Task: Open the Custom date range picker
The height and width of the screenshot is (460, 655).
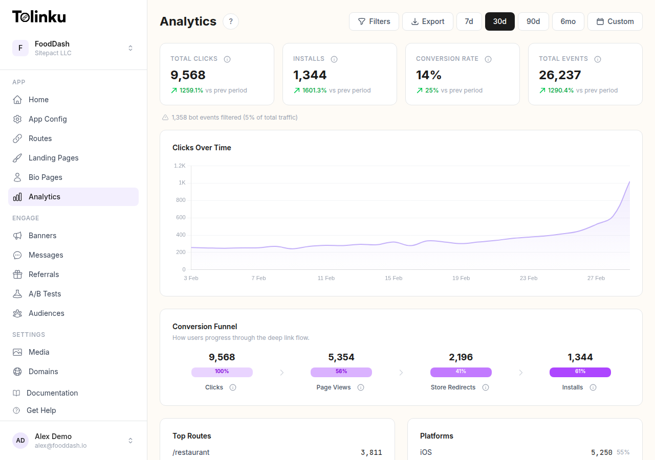Action: tap(615, 21)
